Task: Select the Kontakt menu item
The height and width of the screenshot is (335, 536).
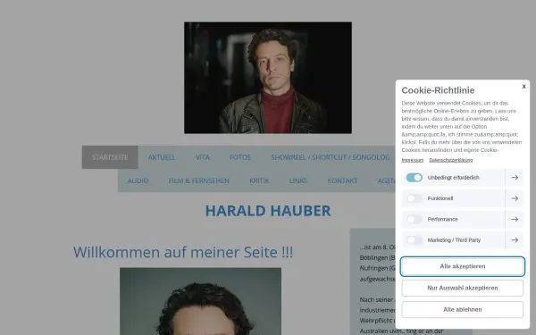Action: [x=342, y=180]
